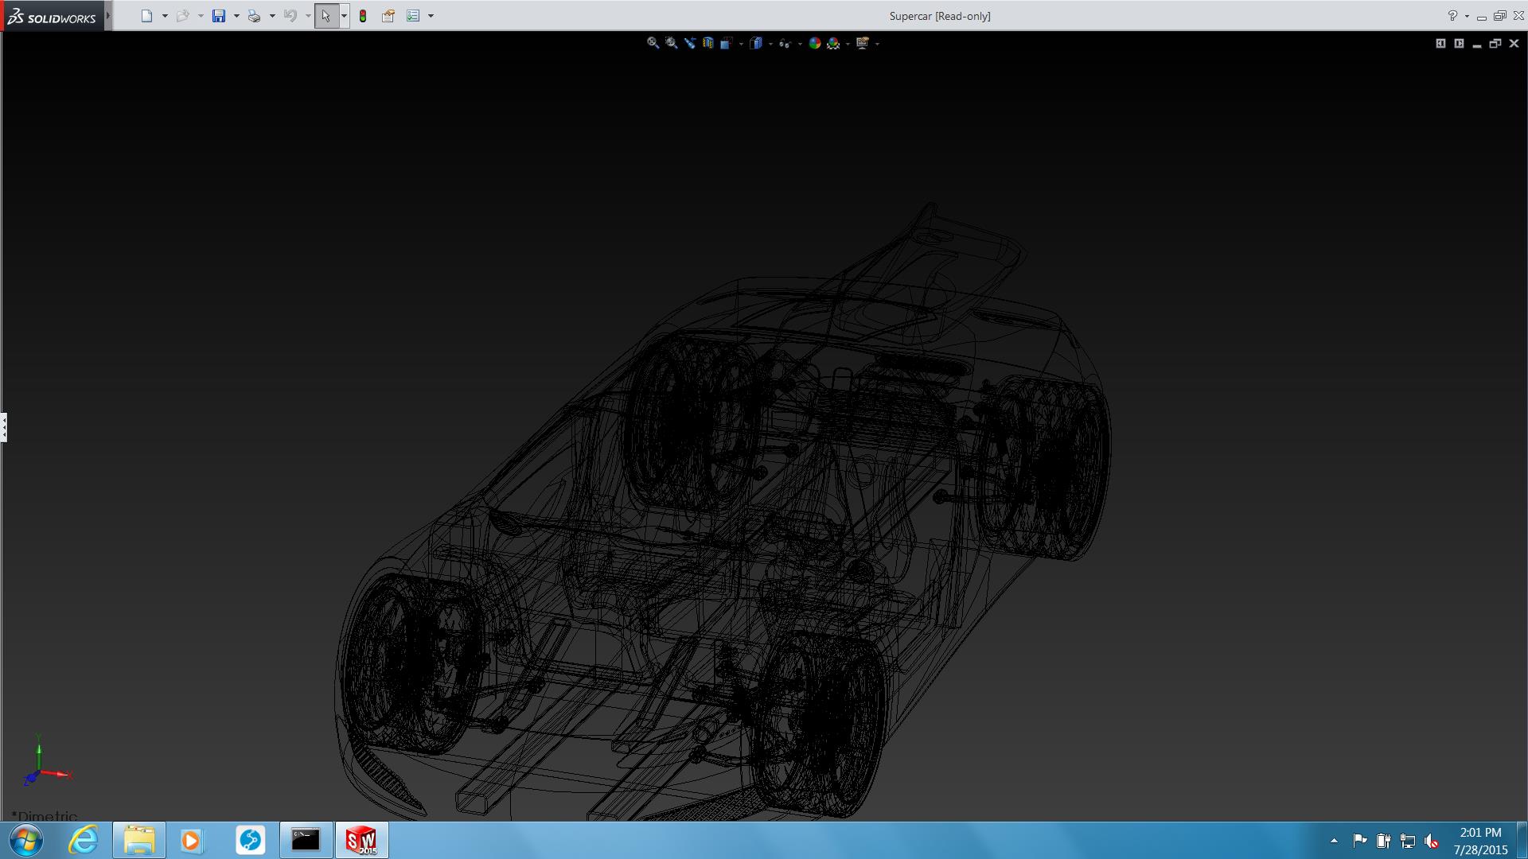The height and width of the screenshot is (859, 1528).
Task: Click Zoom to Area icon
Action: [x=672, y=43]
